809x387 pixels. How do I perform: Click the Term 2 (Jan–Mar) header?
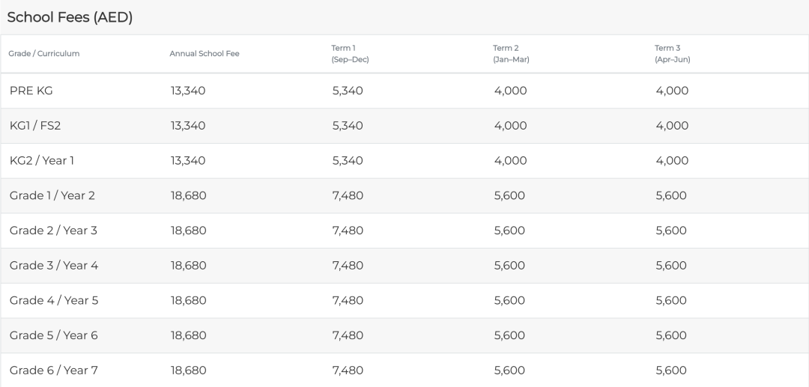511,54
